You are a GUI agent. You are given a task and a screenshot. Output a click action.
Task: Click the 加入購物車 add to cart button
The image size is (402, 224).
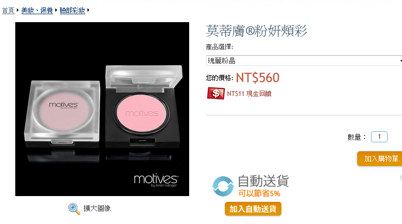coord(380,159)
